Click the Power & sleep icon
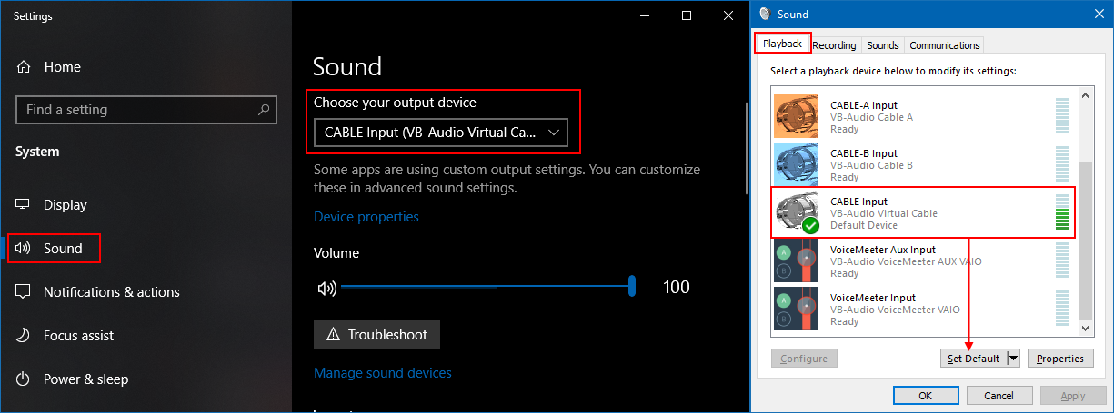The width and height of the screenshot is (1114, 413). [x=24, y=379]
